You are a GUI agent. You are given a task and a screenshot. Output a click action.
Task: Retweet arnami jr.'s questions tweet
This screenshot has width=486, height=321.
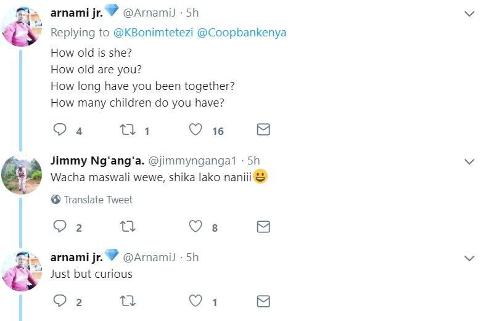pyautogui.click(x=127, y=129)
